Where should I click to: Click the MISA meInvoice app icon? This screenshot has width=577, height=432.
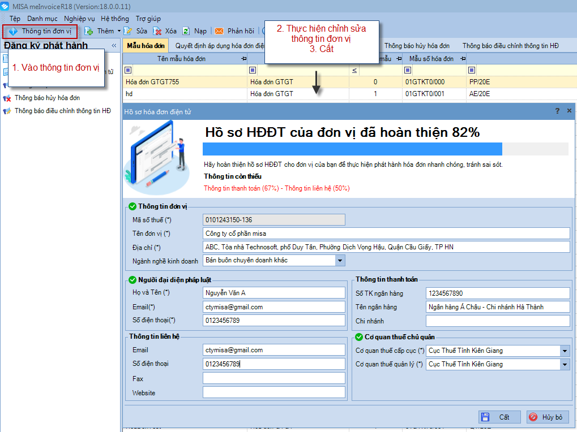coord(5,6)
